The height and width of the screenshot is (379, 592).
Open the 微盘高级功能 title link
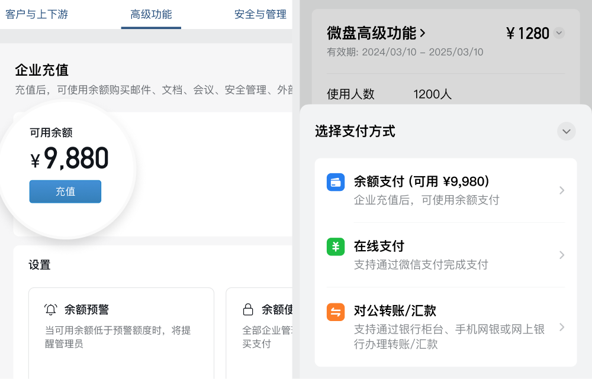[377, 33]
